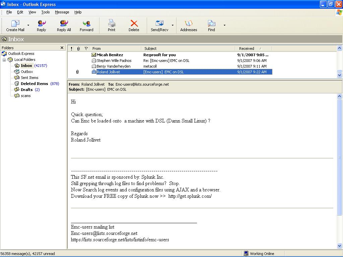Open the Addresses book
The height and width of the screenshot is (257, 343).
coord(189,26)
